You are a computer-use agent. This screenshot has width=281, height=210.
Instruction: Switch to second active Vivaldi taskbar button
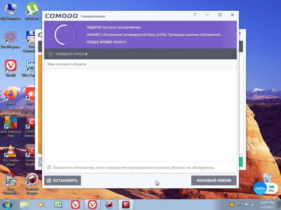click(92, 205)
